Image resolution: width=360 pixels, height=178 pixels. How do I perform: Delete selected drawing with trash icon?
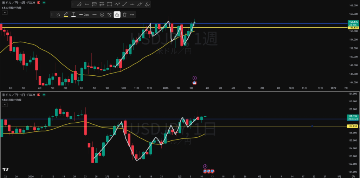(124, 15)
